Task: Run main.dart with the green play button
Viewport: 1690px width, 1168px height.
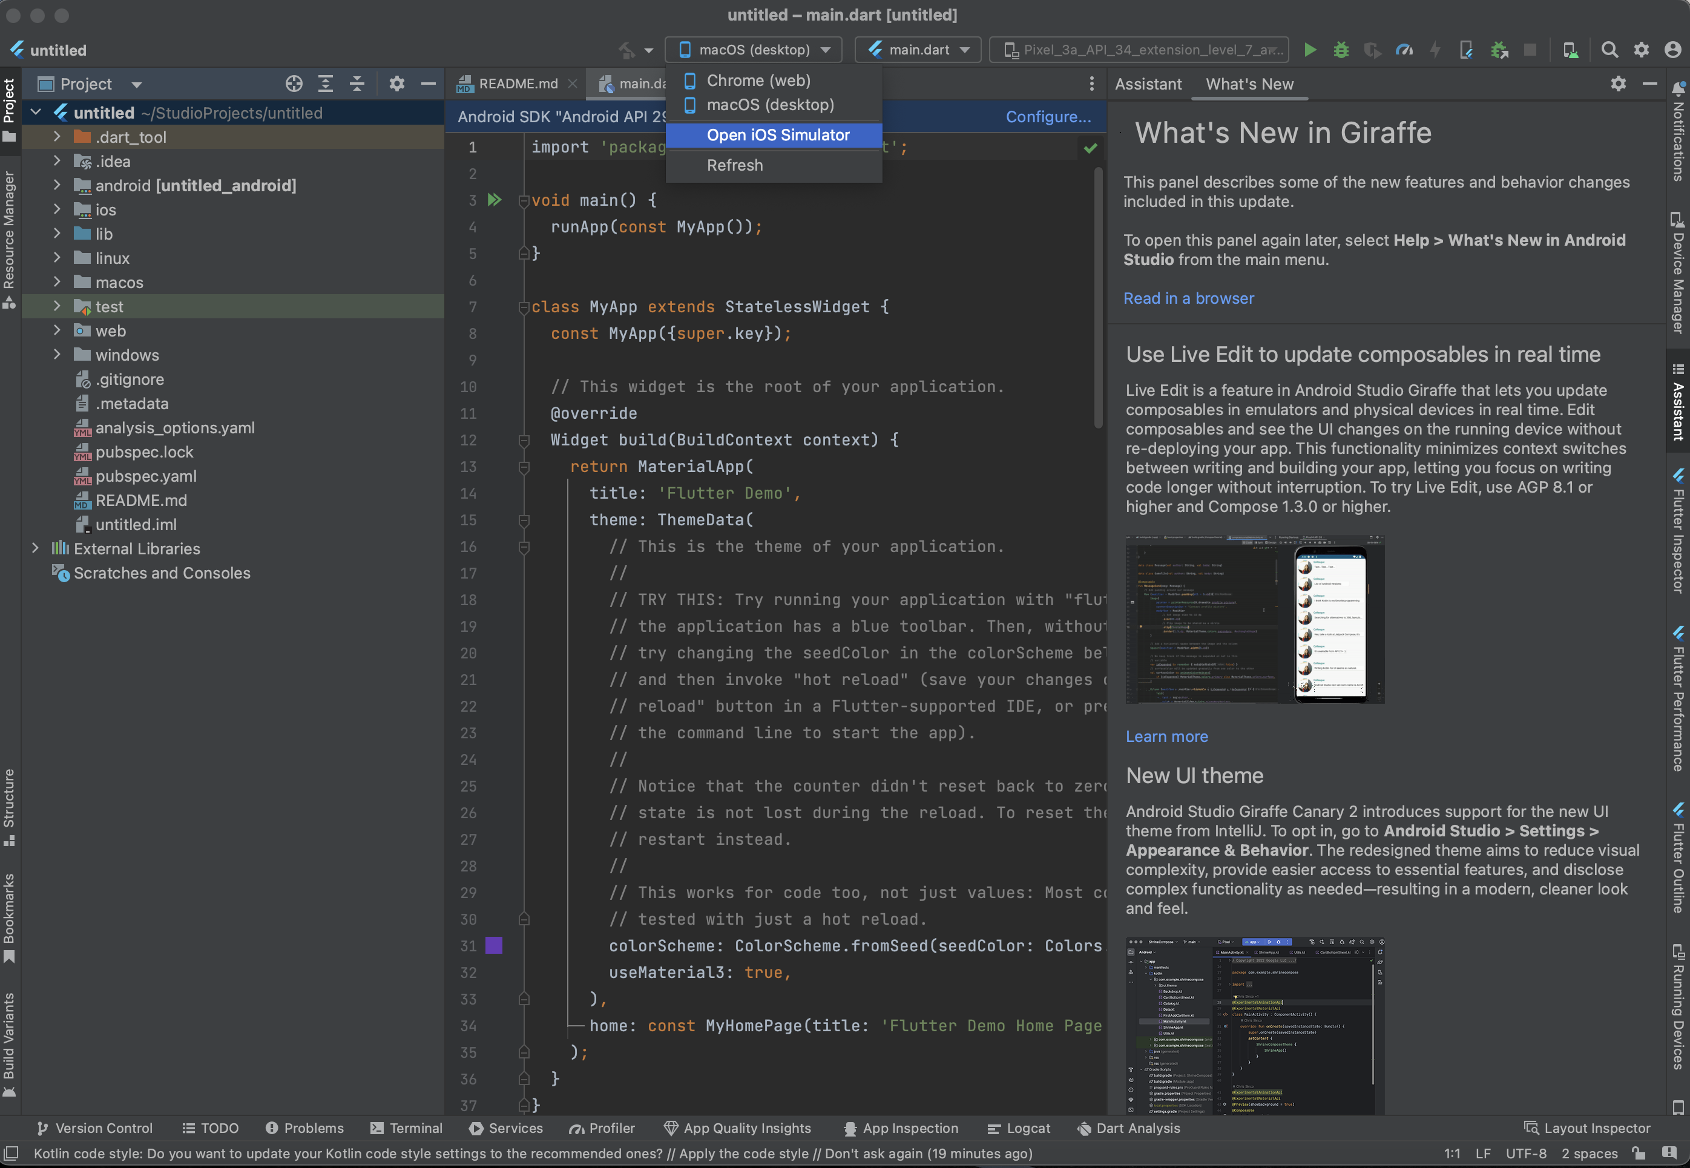Action: 1310,50
